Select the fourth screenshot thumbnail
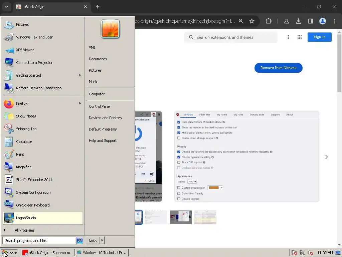342x257 pixels. (x=205, y=217)
